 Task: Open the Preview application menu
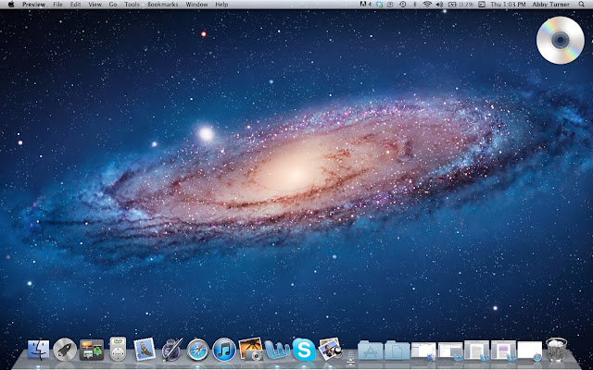33,5
